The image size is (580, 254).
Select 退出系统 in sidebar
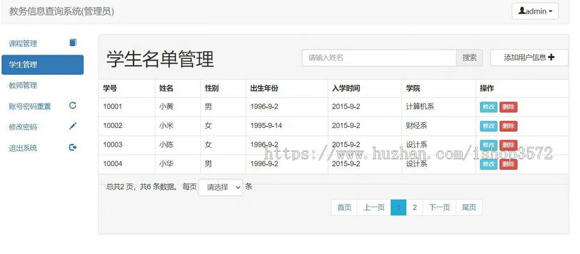43,149
